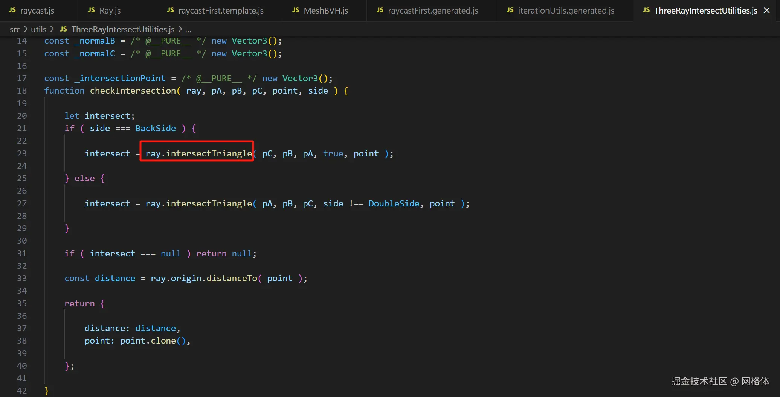780x397 pixels.
Task: Click the BackSide constant on line 21
Action: (156, 128)
